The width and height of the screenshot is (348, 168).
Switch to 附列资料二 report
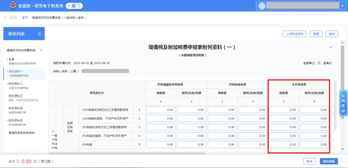click(x=16, y=84)
